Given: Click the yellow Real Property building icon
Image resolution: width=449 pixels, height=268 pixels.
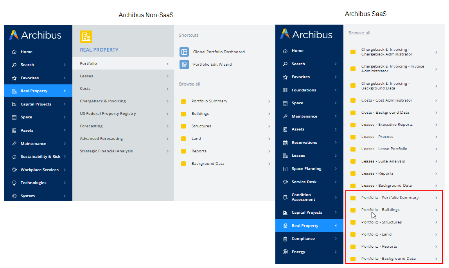Looking at the screenshot, I should coord(86,37).
